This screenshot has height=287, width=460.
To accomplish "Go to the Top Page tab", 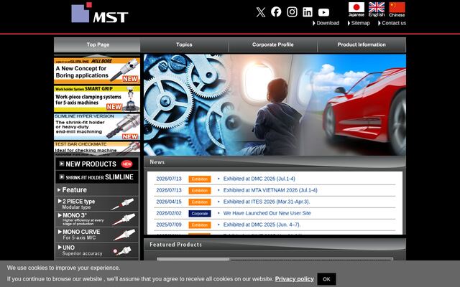I will 97,44.
